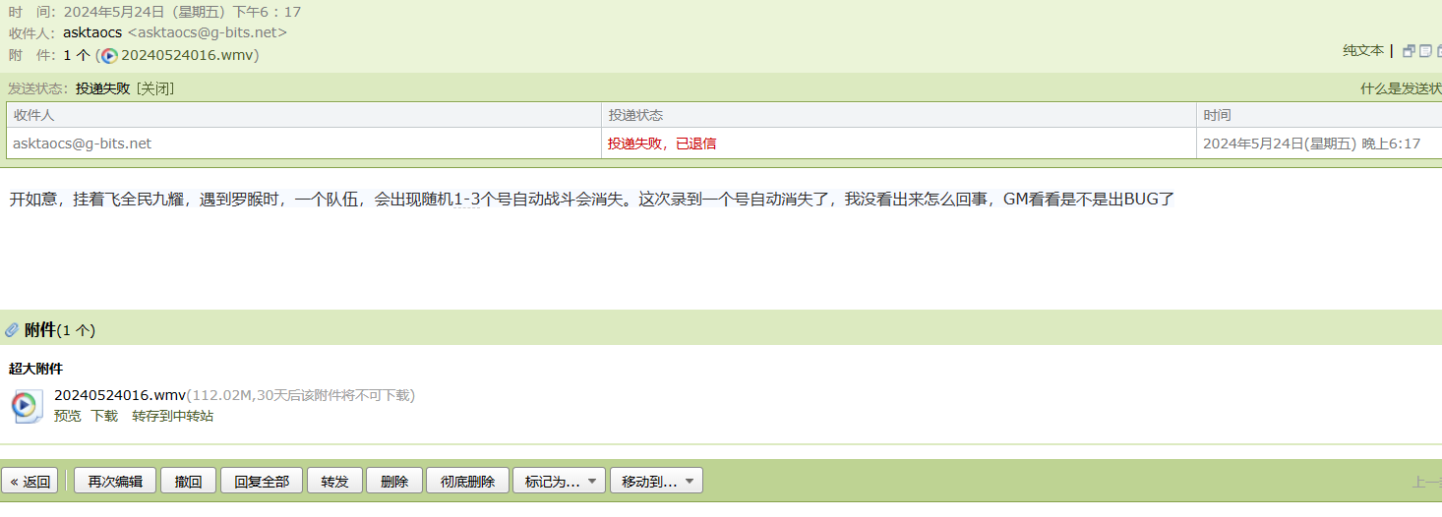Recall the message with 撤回 button
This screenshot has height=517, width=1442.
tap(188, 482)
